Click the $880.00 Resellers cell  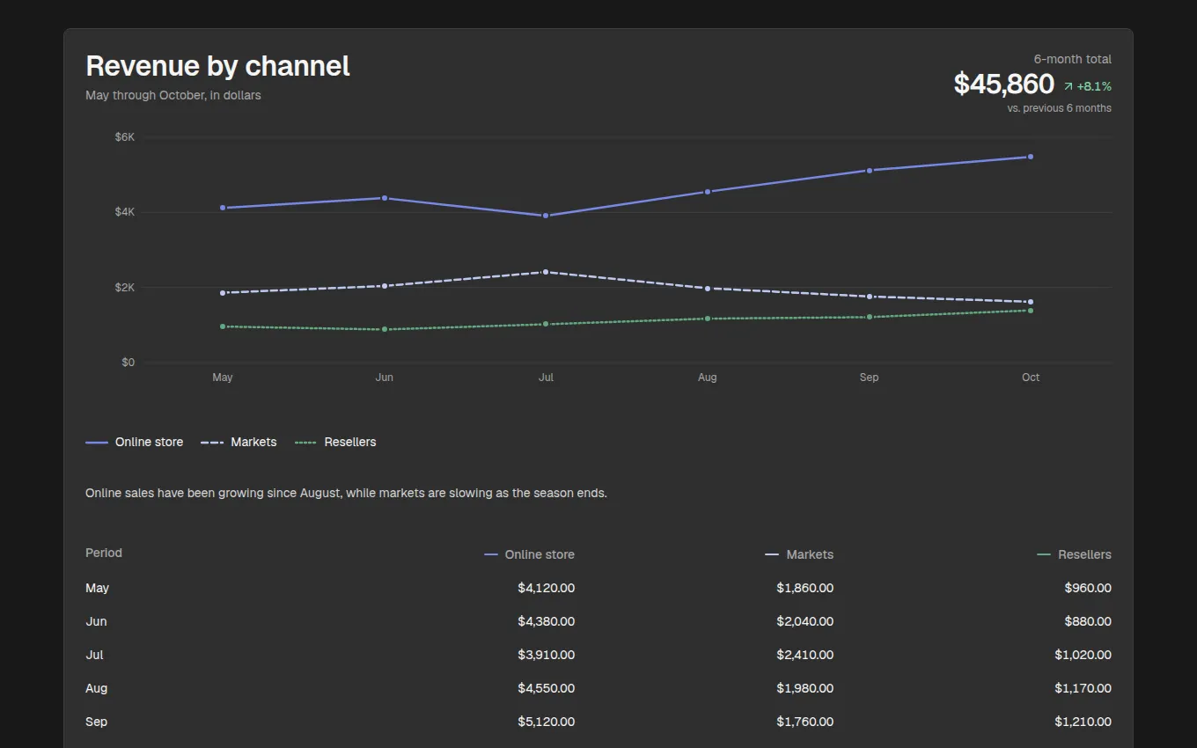(x=1088, y=621)
